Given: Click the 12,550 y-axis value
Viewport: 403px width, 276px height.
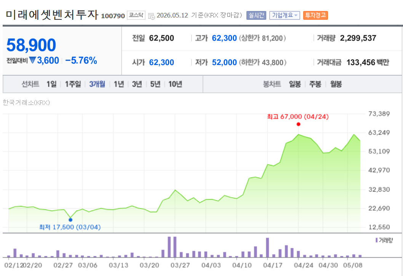Looking at the screenshot, I should point(379,227).
